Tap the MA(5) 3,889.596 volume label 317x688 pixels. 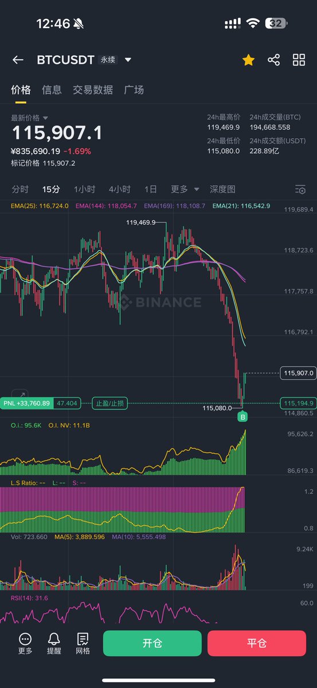click(79, 537)
